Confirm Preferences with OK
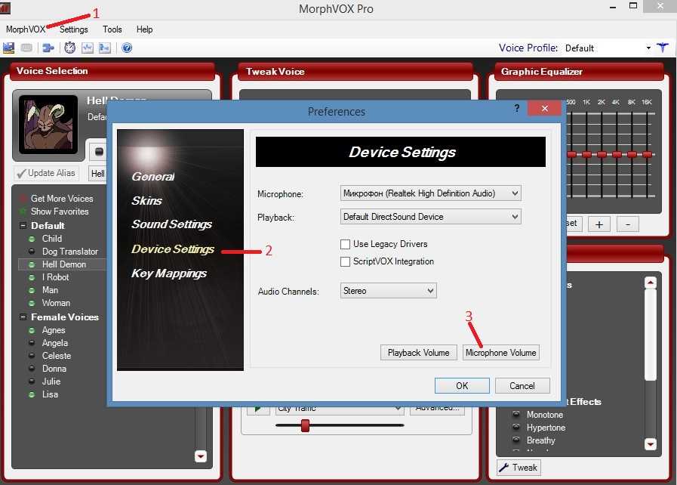 [x=462, y=385]
